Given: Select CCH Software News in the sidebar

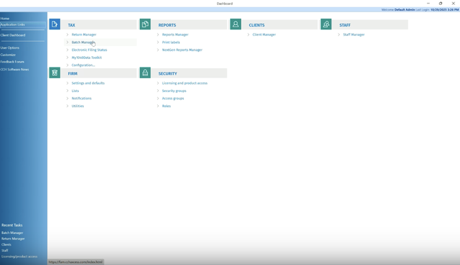Looking at the screenshot, I should tap(14, 69).
